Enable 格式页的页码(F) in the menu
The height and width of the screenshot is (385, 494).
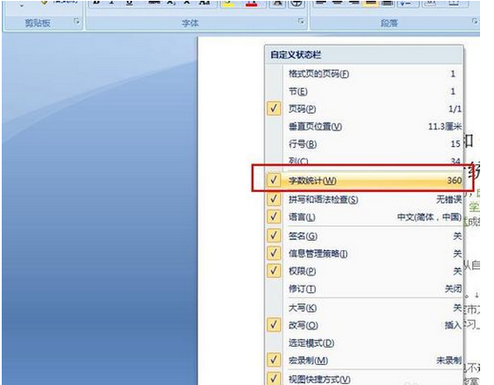click(364, 74)
